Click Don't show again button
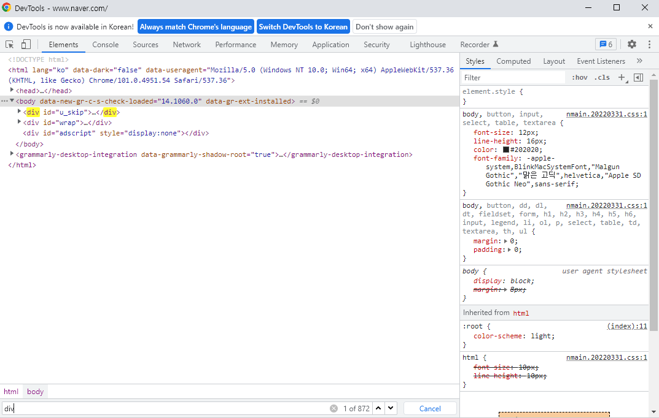Viewport: 659px width, 418px height. click(384, 27)
